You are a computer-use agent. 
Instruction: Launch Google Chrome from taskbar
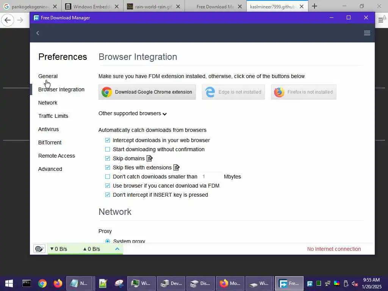42,283
